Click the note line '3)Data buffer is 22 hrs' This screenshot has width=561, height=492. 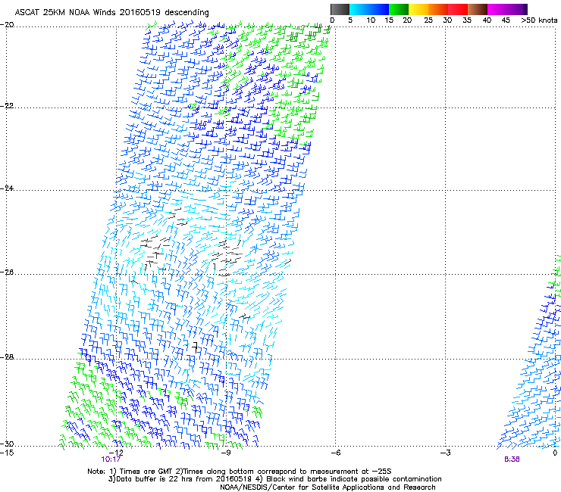point(274,479)
